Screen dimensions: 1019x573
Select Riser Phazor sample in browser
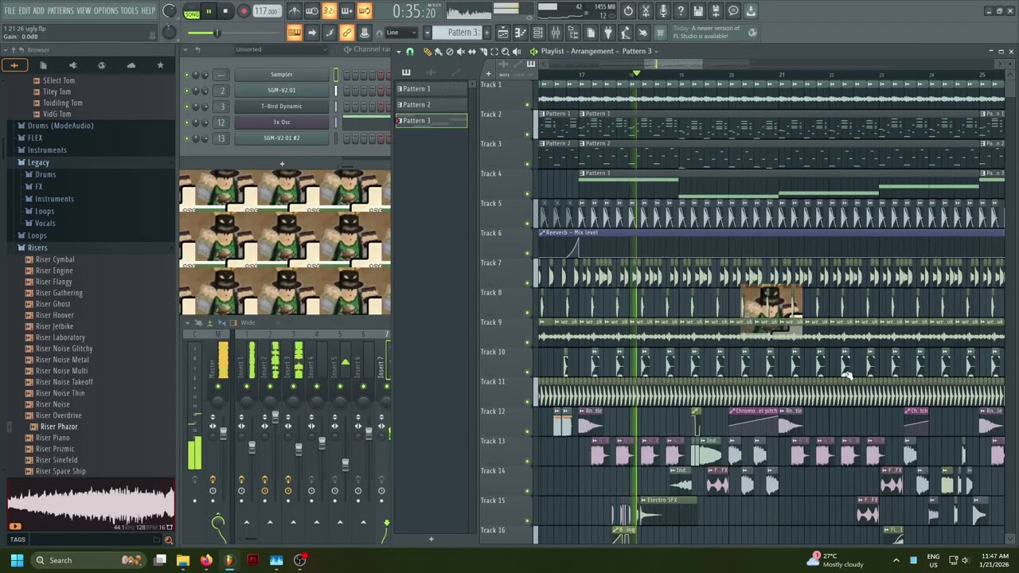[59, 427]
